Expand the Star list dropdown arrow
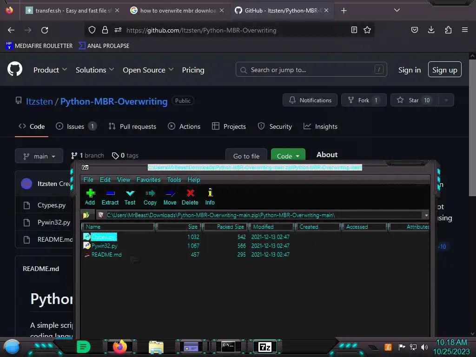The image size is (476, 357). [446, 100]
